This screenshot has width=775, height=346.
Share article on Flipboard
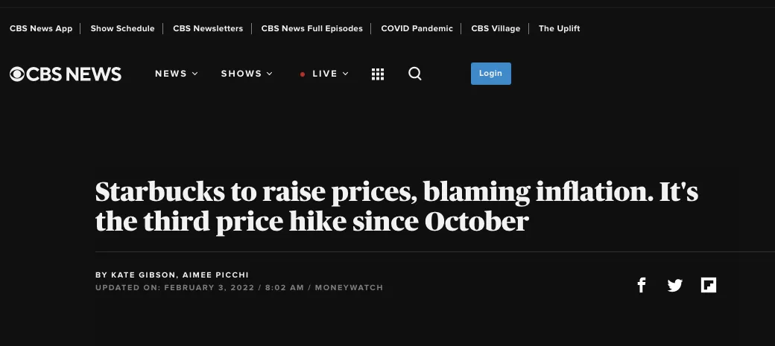point(708,285)
